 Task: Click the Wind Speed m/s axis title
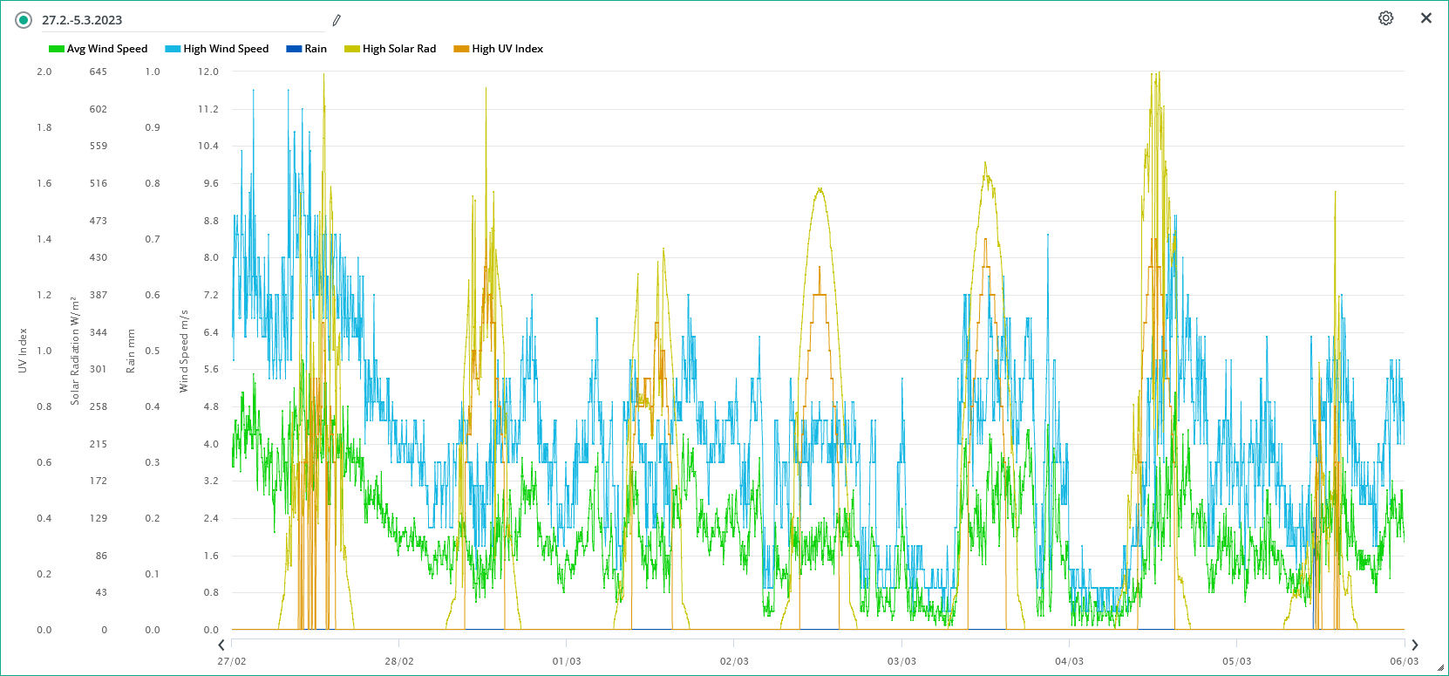coord(184,351)
